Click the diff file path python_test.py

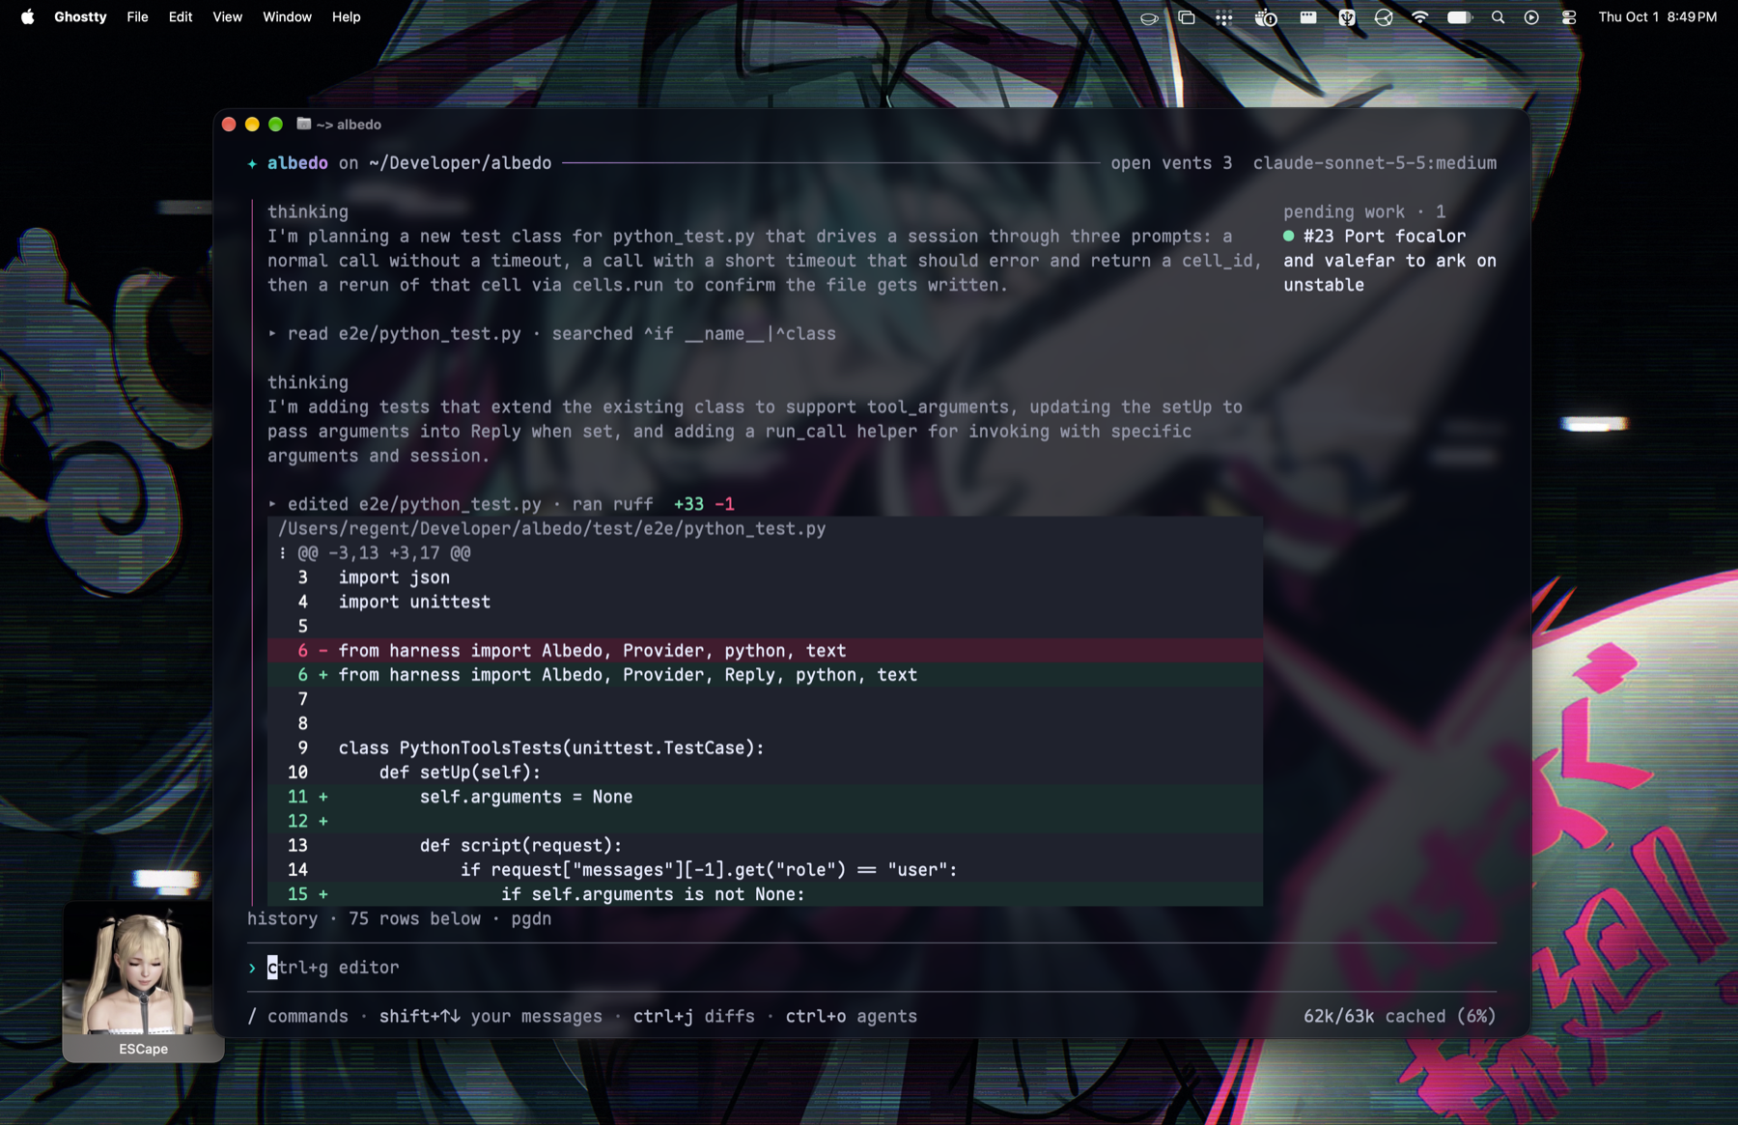[x=551, y=529]
